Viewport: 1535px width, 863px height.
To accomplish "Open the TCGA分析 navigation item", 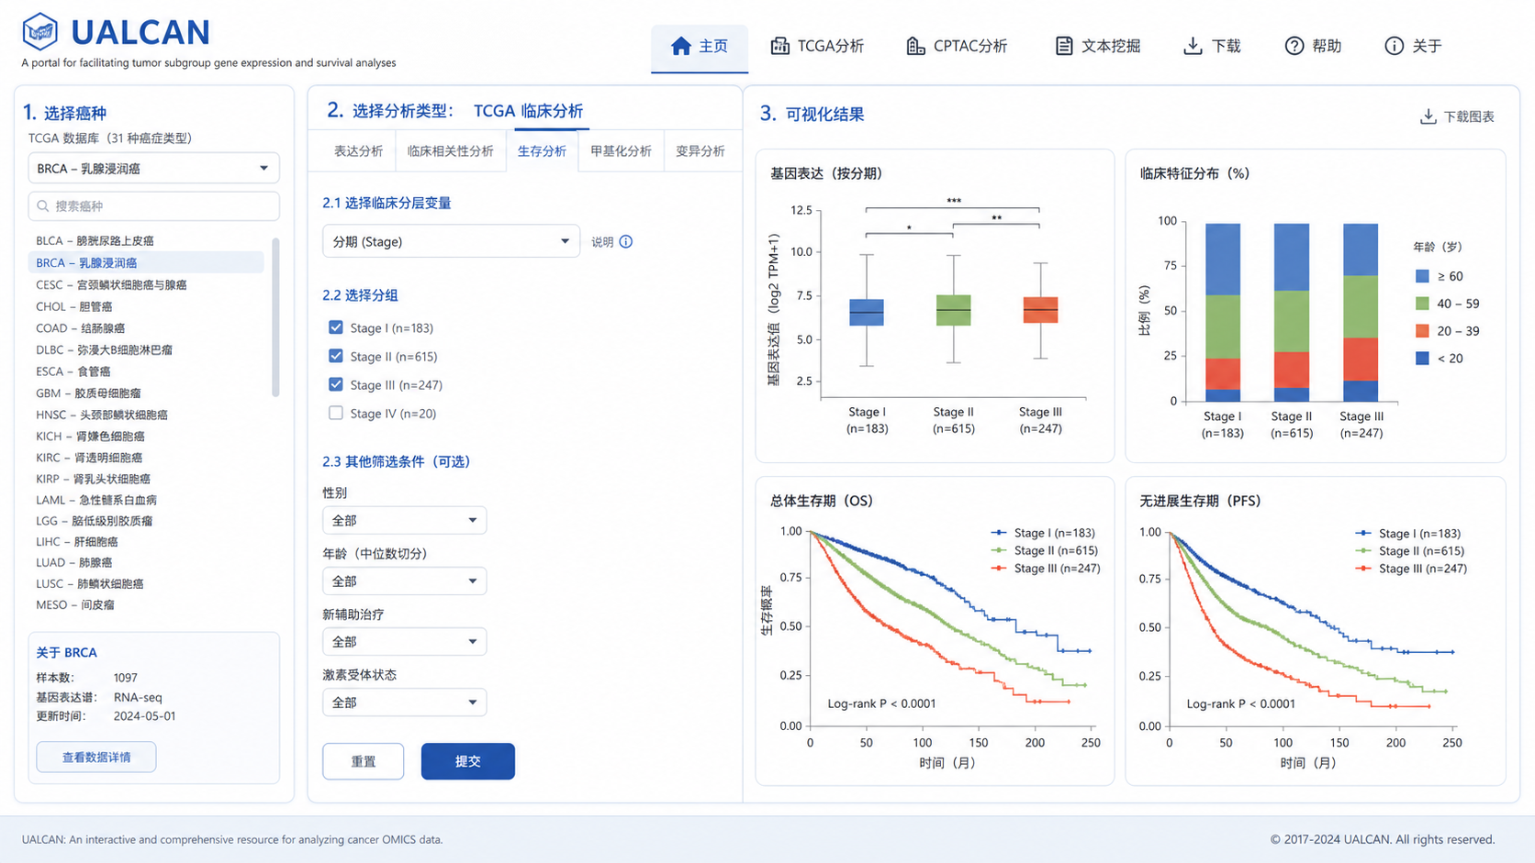I will click(817, 47).
